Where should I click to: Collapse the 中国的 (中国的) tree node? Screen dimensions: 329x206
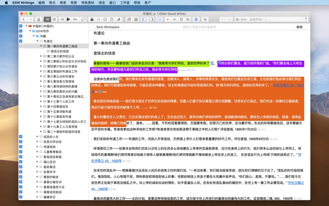[x=26, y=26]
